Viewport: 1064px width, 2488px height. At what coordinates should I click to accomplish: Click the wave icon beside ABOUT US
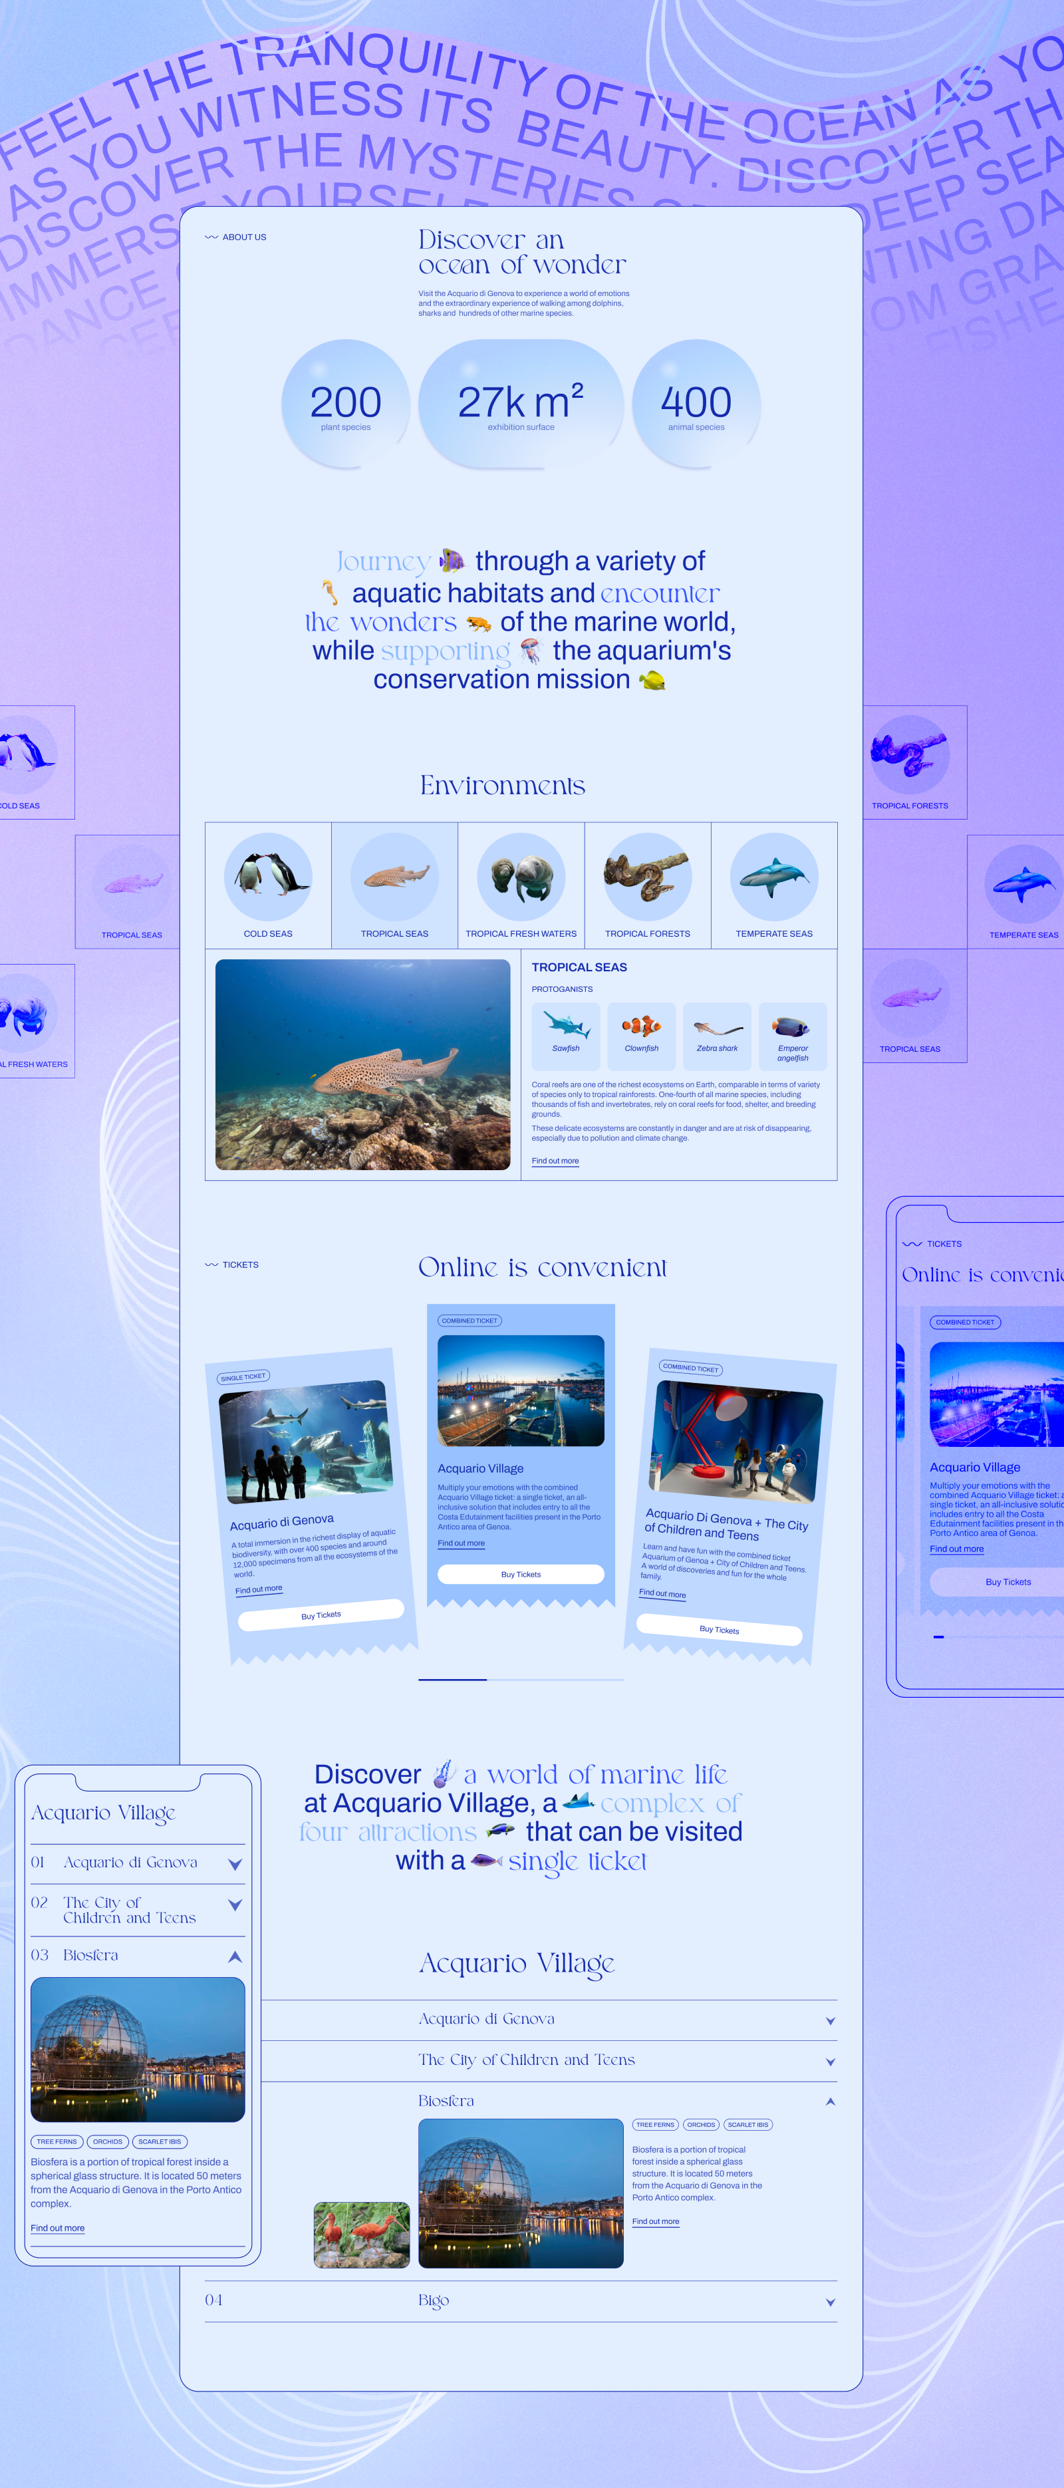[x=211, y=237]
